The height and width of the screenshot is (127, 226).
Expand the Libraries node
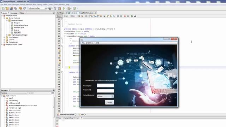pos(4,40)
